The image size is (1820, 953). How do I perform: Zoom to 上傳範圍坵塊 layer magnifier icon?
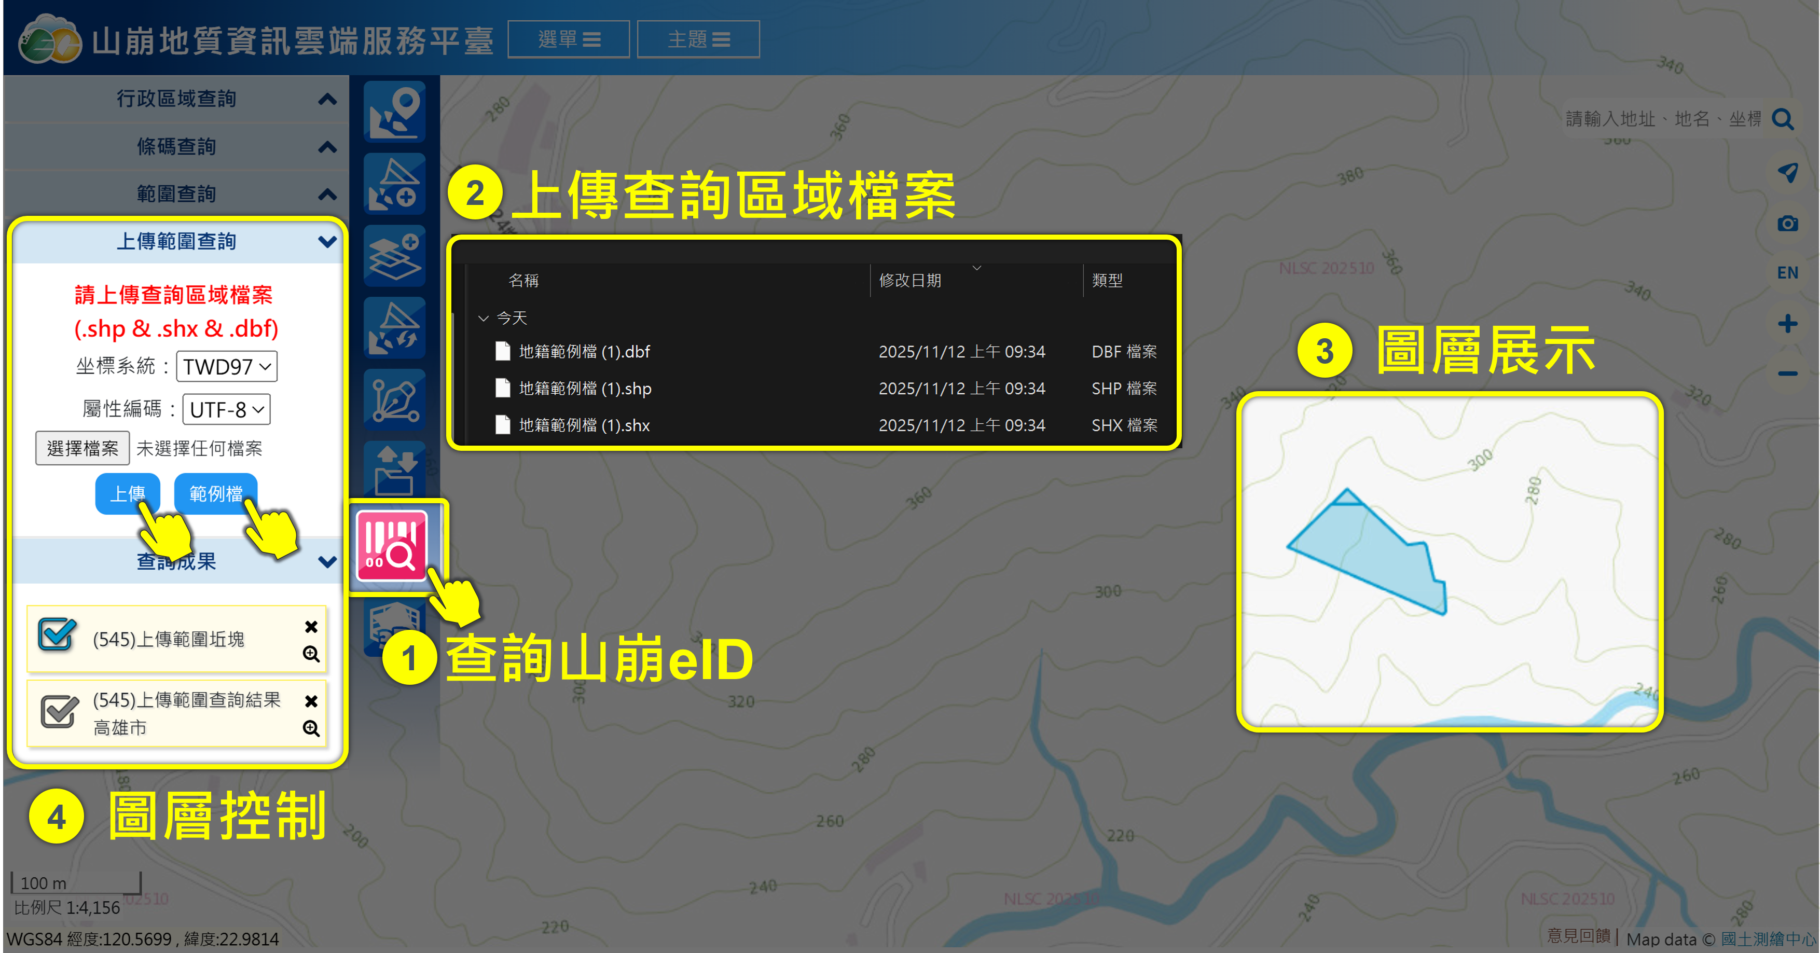311,654
